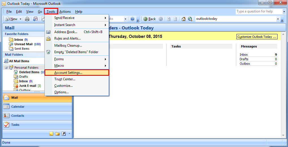Open the outlook:today address dropdown arrow
The height and width of the screenshot is (147, 288).
pos(278,19)
